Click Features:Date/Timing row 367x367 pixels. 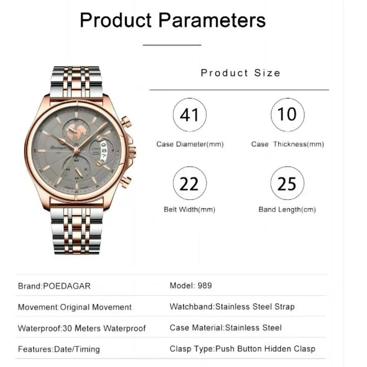[59, 349]
